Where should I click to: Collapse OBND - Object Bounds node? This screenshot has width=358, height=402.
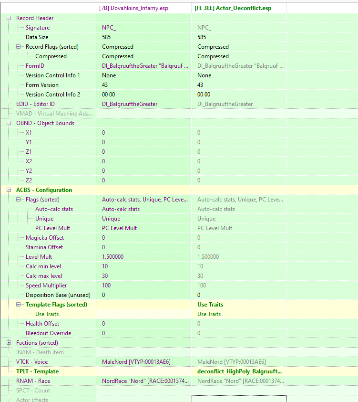[x=9, y=123]
